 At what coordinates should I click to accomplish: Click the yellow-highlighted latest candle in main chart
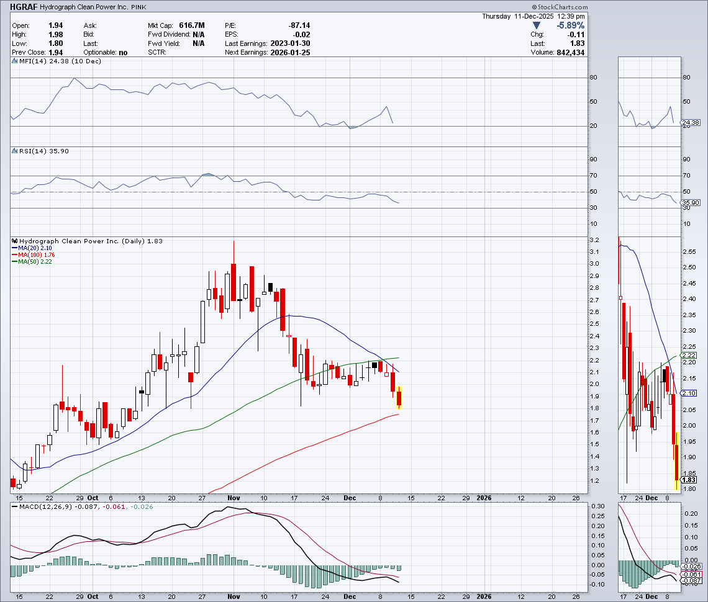[399, 398]
